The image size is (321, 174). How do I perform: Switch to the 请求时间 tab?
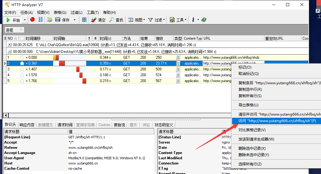65,125
